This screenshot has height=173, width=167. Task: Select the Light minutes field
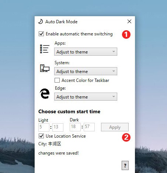click(58, 127)
